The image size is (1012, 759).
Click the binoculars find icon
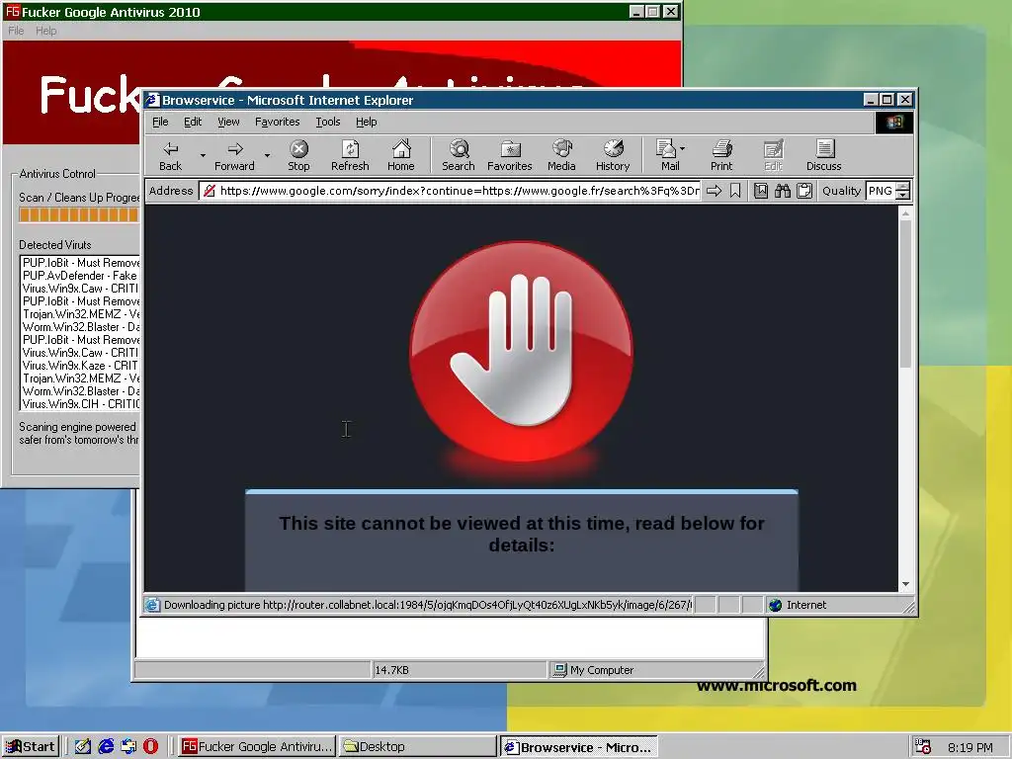click(x=783, y=191)
